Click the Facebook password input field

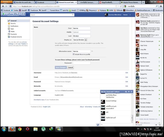point(81,63)
